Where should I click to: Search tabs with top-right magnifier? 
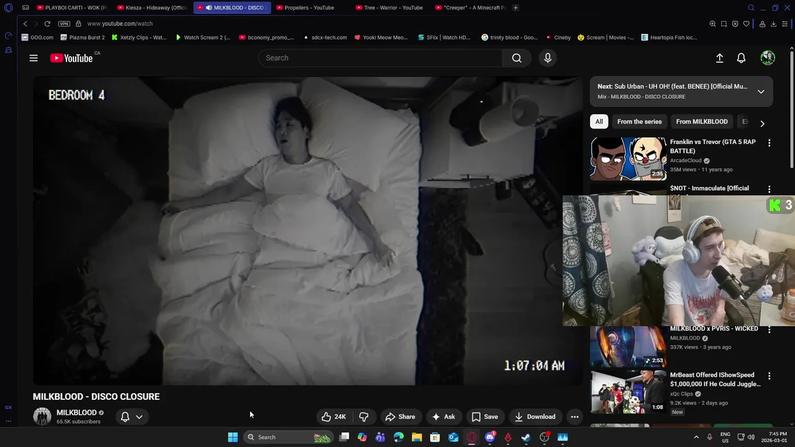point(751,8)
